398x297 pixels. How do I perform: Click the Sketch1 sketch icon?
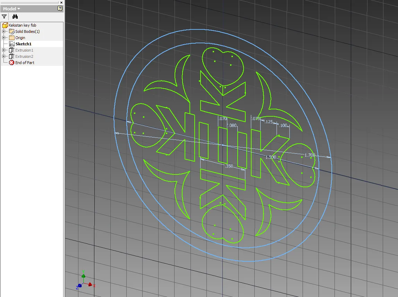(x=12, y=44)
